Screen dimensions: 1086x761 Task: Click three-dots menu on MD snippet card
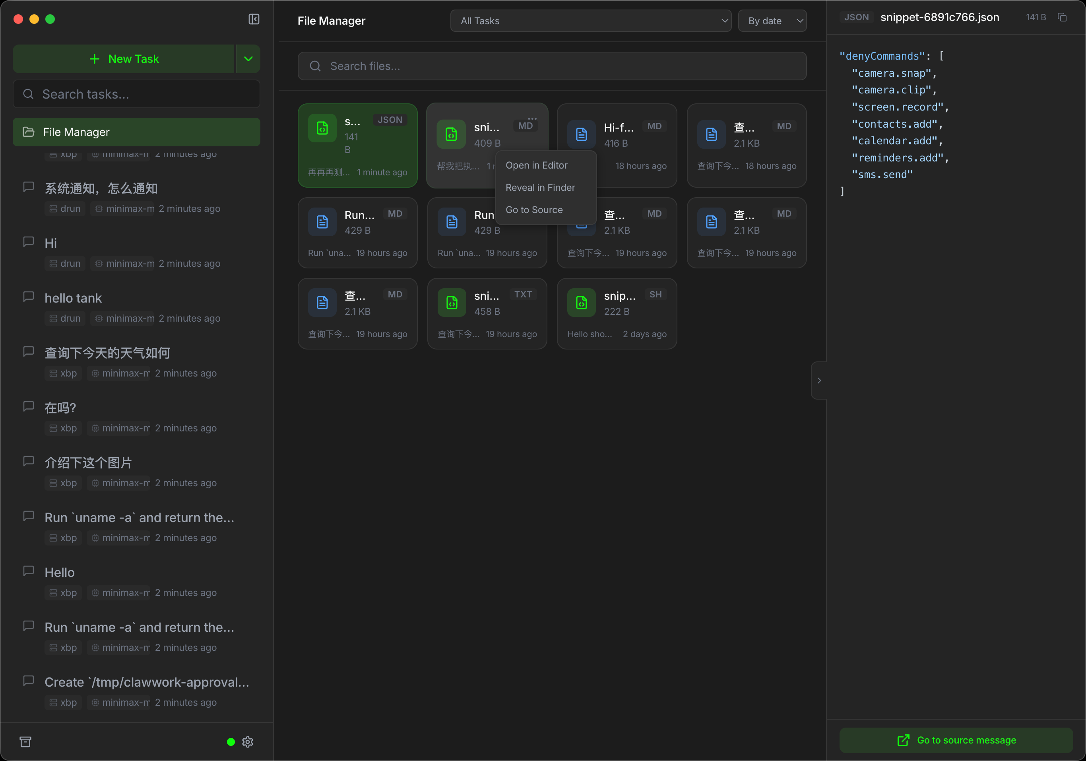pos(532,119)
